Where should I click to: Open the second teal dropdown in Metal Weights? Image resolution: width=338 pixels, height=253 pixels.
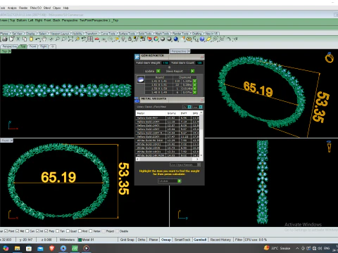pyautogui.click(x=201, y=107)
